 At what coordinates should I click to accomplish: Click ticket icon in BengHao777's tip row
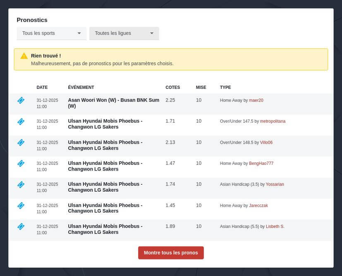point(21,164)
